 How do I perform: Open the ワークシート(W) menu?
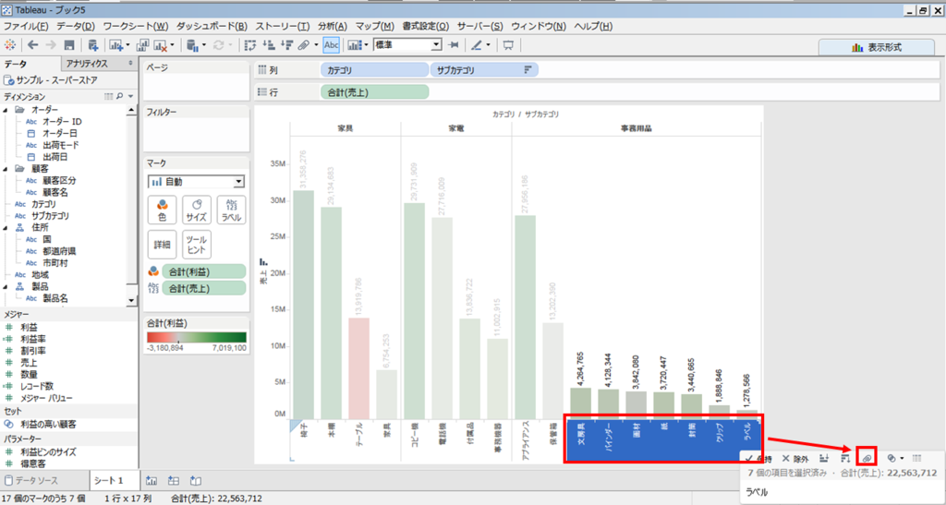[x=136, y=27]
